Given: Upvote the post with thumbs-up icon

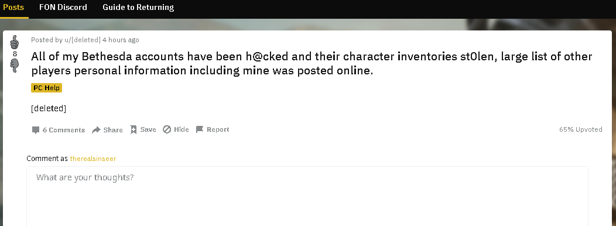Looking at the screenshot, I should pyautogui.click(x=15, y=42).
